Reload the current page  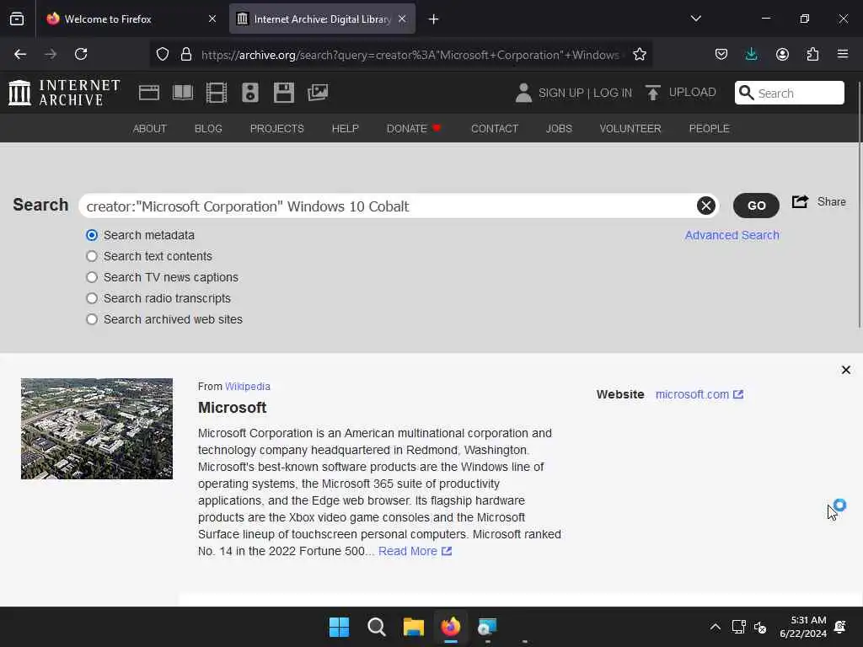[x=81, y=54]
